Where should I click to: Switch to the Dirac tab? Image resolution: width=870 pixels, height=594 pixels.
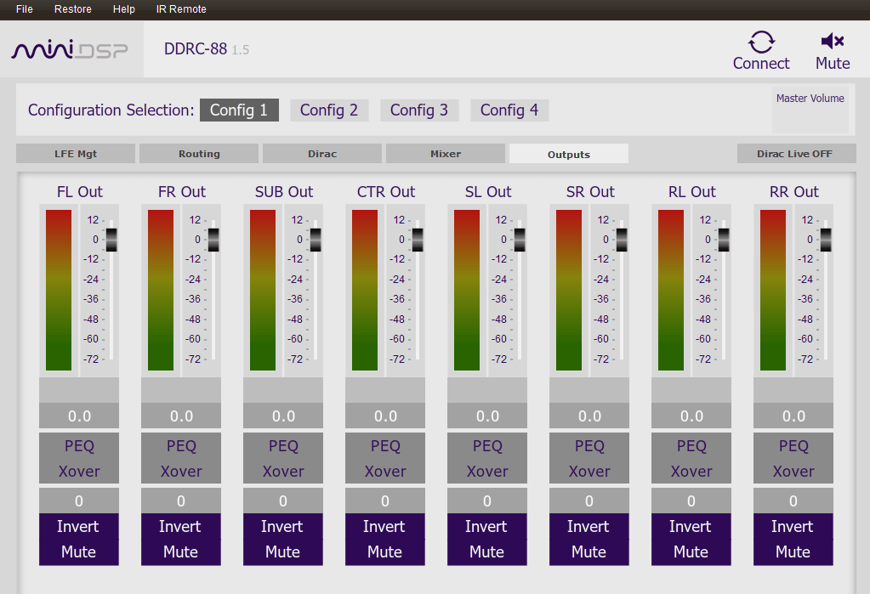click(322, 154)
